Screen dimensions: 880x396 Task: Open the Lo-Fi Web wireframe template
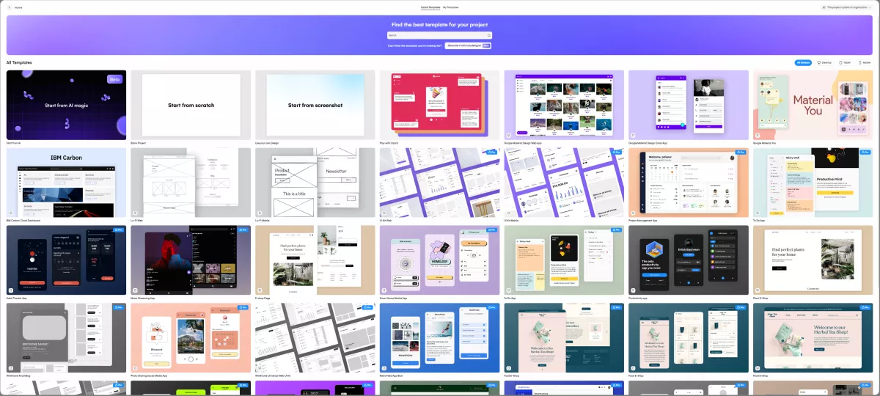[x=191, y=183]
